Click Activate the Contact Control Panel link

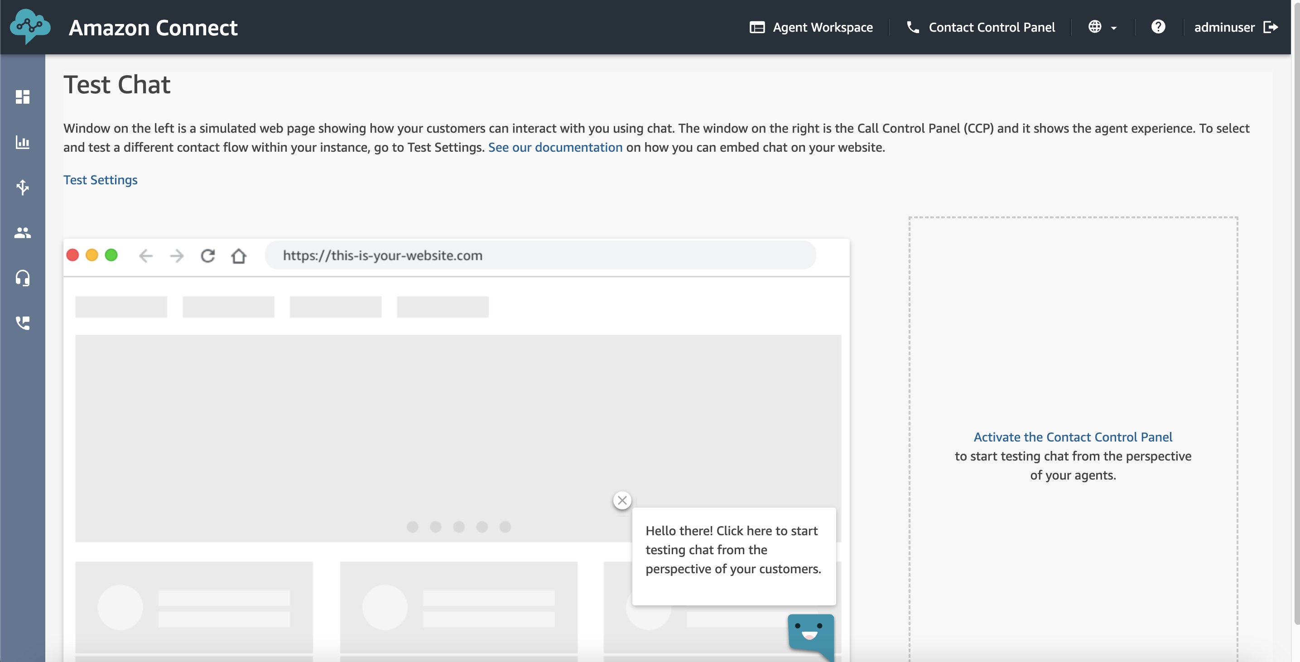[x=1073, y=437]
